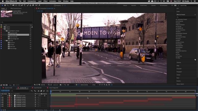The height and width of the screenshot is (111, 198).
Task: Select the Type text tool
Action: point(24,6)
